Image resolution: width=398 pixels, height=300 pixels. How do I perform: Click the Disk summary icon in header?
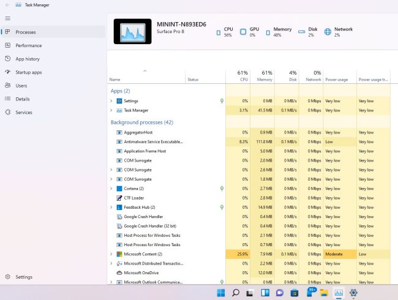[302, 32]
